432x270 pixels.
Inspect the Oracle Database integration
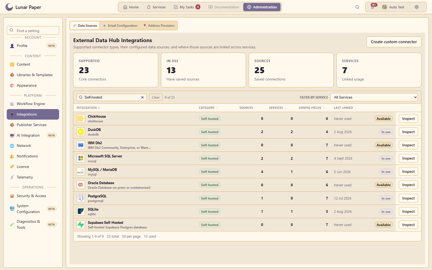point(408,185)
